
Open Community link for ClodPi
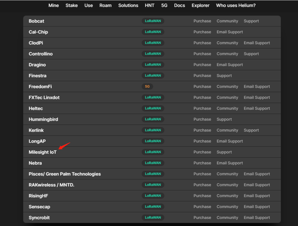click(x=227, y=43)
